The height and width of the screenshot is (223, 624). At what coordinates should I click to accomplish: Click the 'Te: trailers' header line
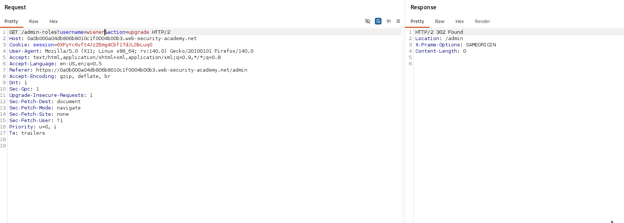coord(27,133)
